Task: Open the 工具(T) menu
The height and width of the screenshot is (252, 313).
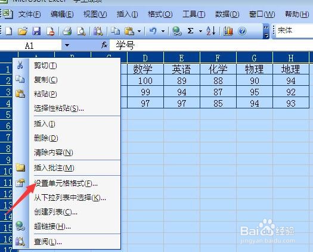Action: point(194,14)
